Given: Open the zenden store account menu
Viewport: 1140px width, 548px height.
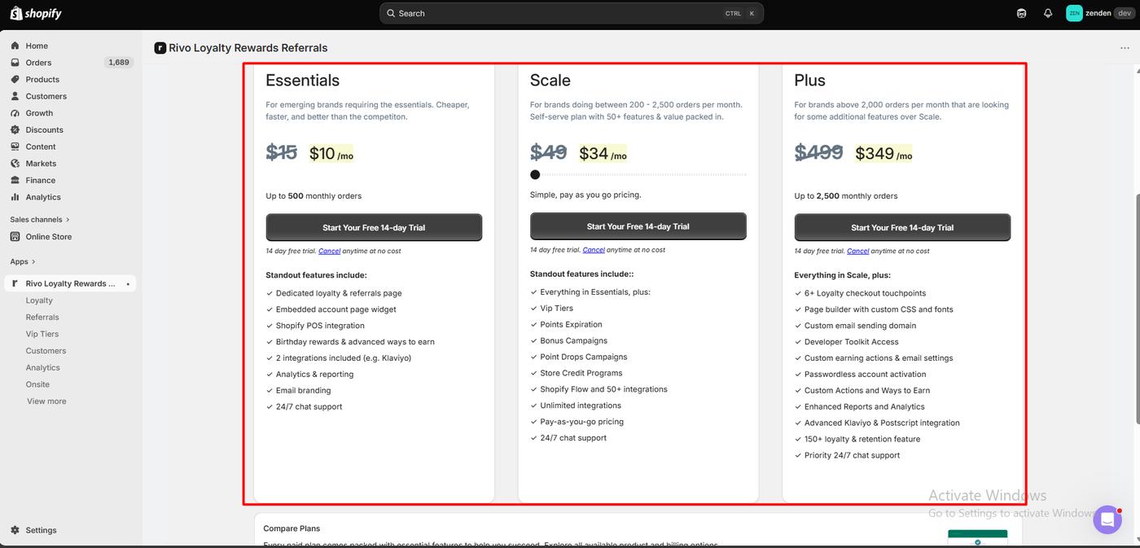Looking at the screenshot, I should [1101, 13].
